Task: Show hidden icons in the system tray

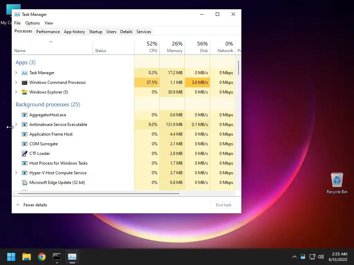Action: click(x=295, y=257)
